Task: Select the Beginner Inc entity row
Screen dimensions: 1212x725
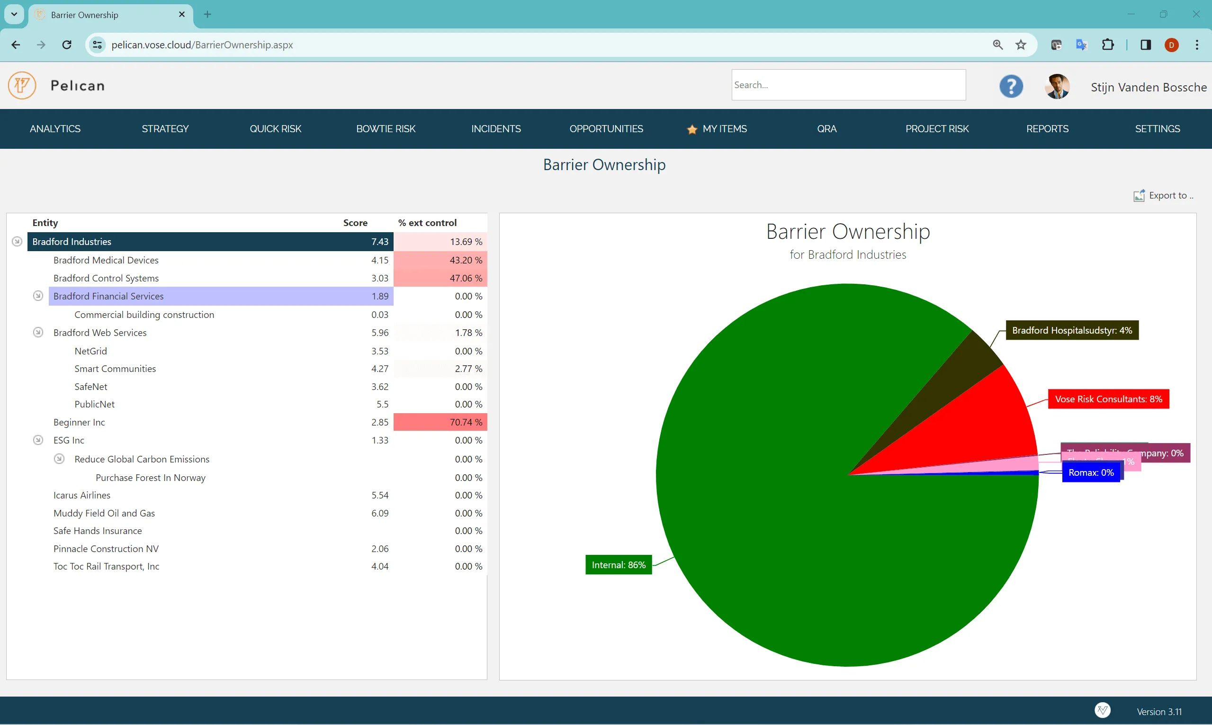Action: click(79, 422)
